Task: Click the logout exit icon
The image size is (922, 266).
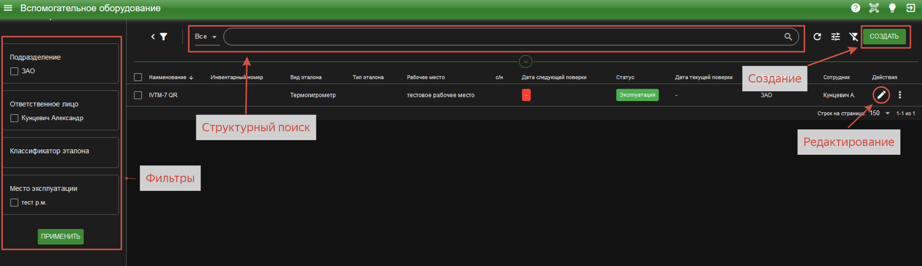Action: [911, 8]
